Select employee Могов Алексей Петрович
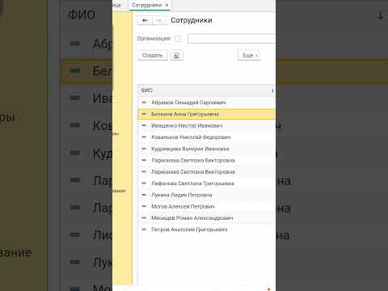 coord(207,206)
